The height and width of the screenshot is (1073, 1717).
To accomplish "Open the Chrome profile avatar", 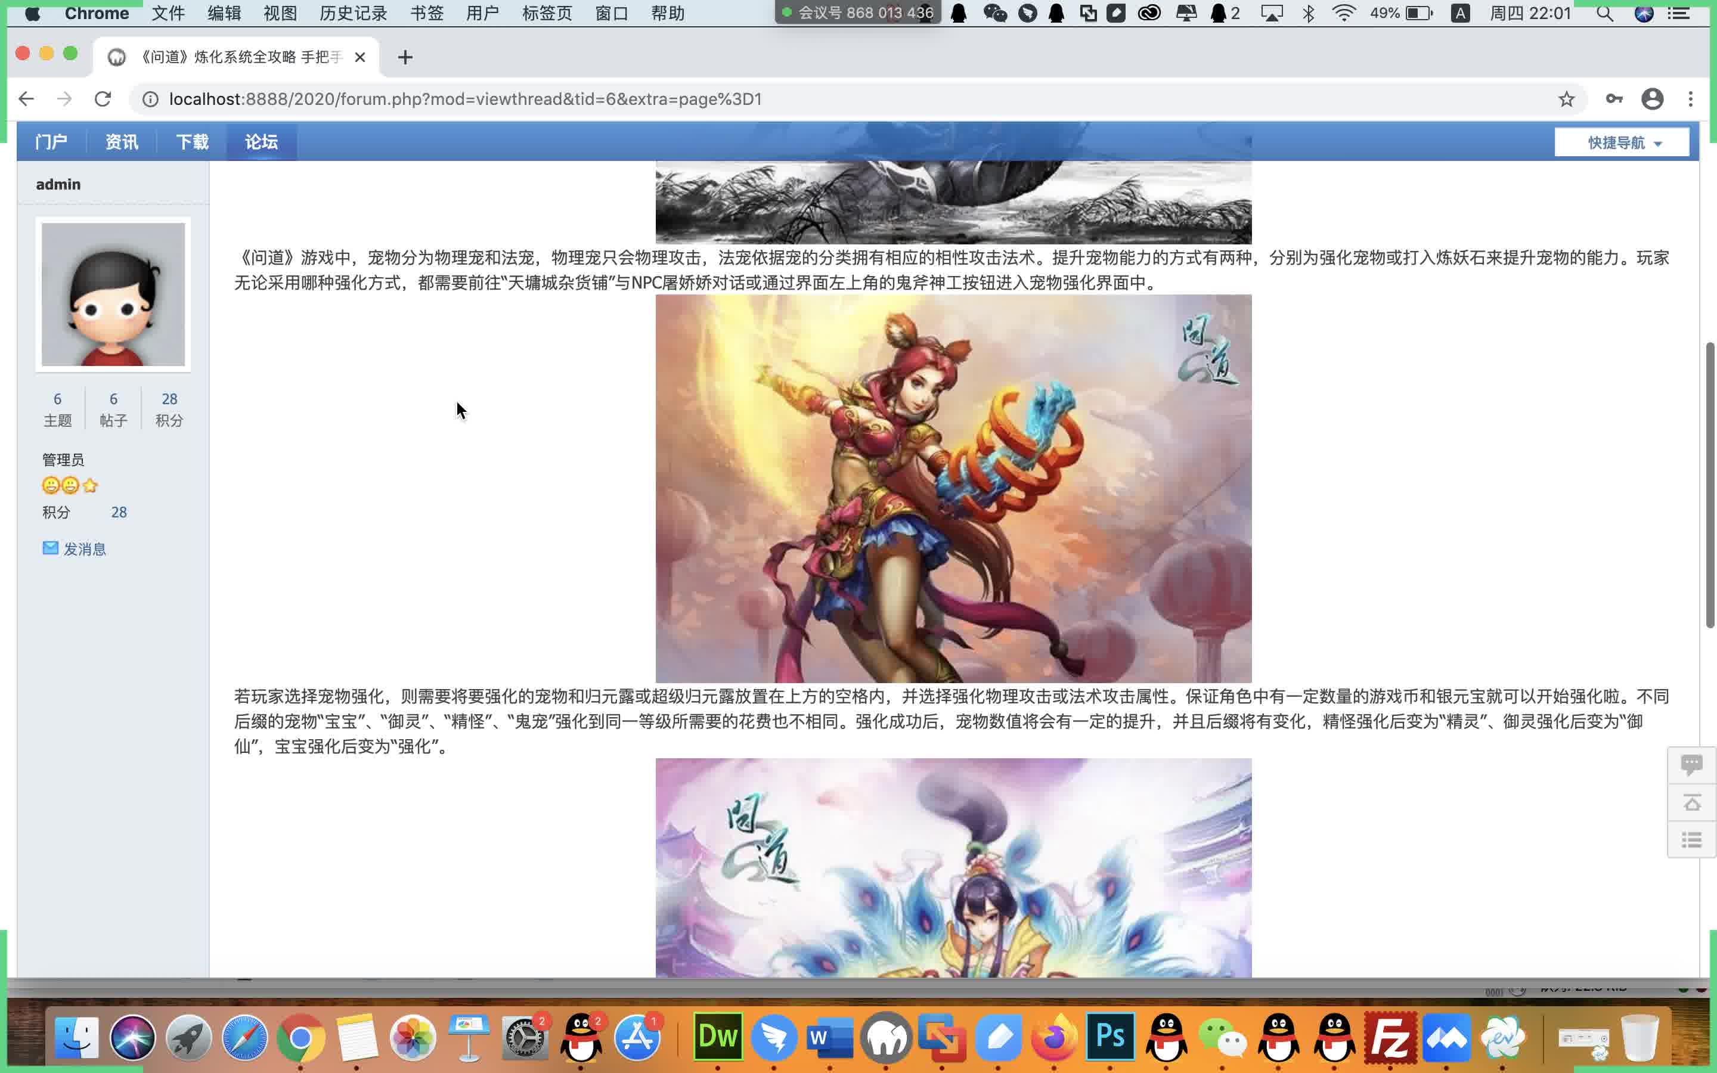I will 1653,98.
